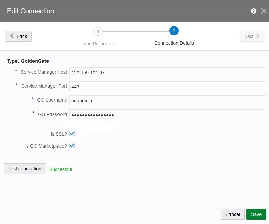Focus the GG Username field
The image size is (269, 224).
click(168, 100)
